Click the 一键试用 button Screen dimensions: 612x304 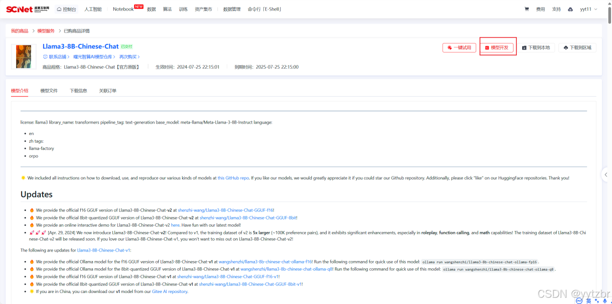point(459,48)
